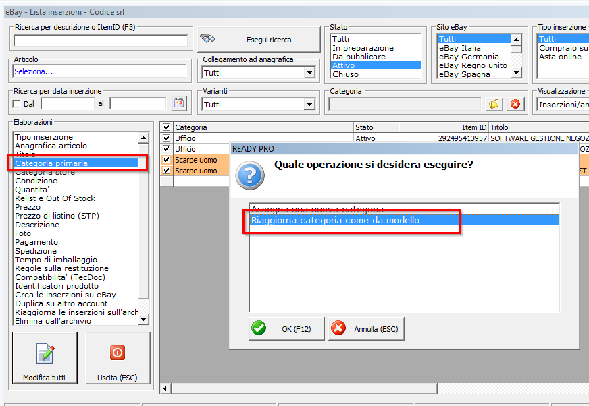Viewport: 589px width, 406px height.
Task: Open the Varianti dropdown
Action: (309, 105)
